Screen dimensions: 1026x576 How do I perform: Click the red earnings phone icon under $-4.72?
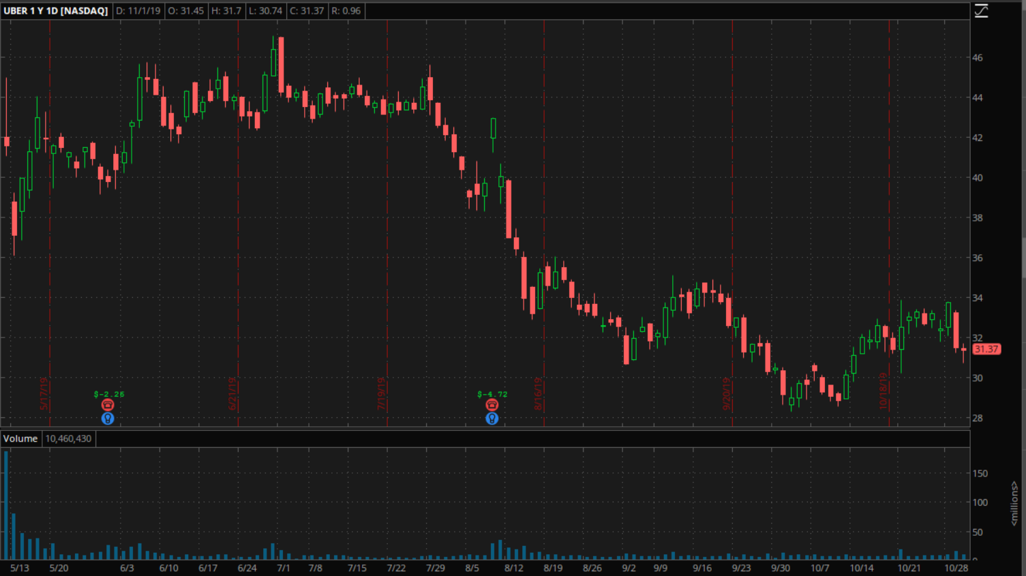point(492,405)
